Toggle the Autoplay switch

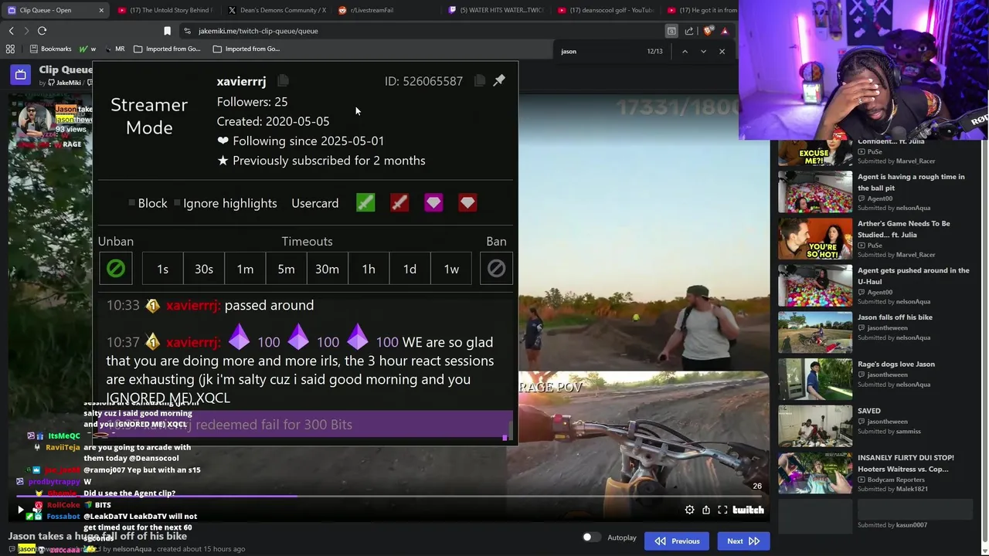591,537
